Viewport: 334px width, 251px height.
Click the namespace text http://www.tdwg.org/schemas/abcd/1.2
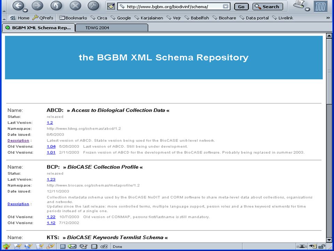pyautogui.click(x=84, y=129)
